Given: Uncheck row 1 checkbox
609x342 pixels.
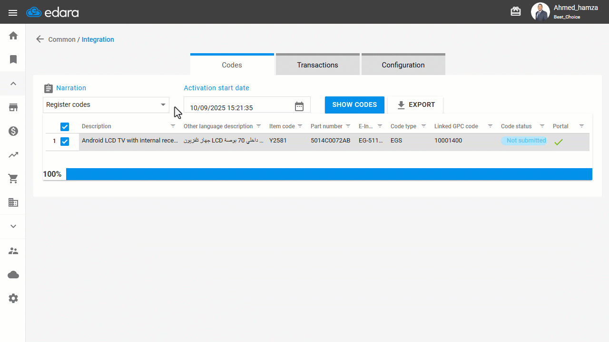Looking at the screenshot, I should tap(65, 141).
